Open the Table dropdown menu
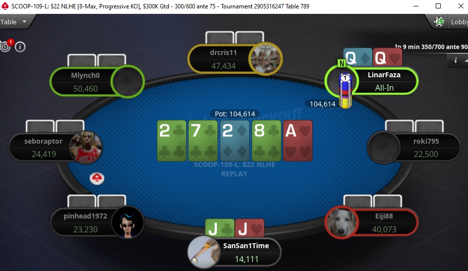This screenshot has height=271, width=468. [14, 22]
